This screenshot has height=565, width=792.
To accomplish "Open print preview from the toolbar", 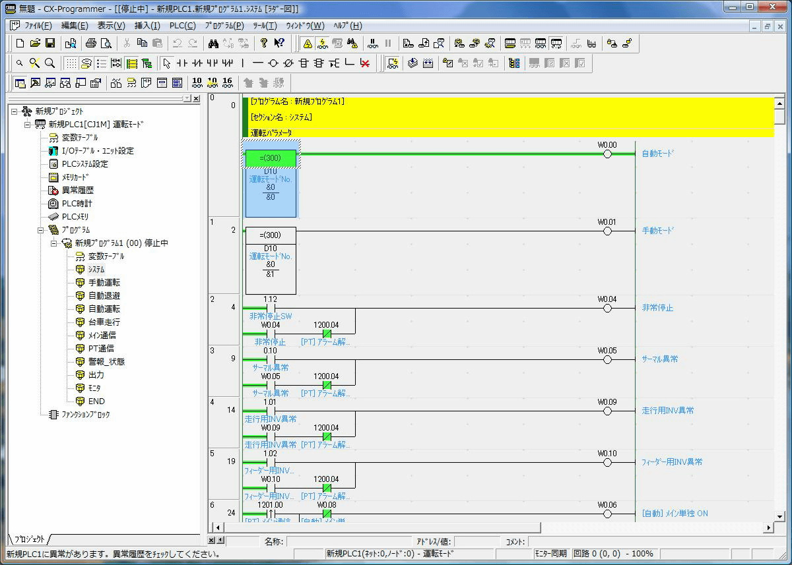I will (x=106, y=44).
